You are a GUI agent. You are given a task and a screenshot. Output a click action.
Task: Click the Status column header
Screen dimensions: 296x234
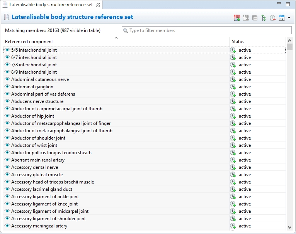(x=238, y=42)
